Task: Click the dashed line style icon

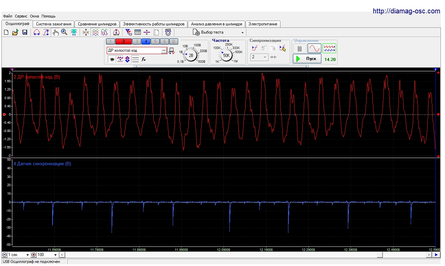Action: click(135, 59)
